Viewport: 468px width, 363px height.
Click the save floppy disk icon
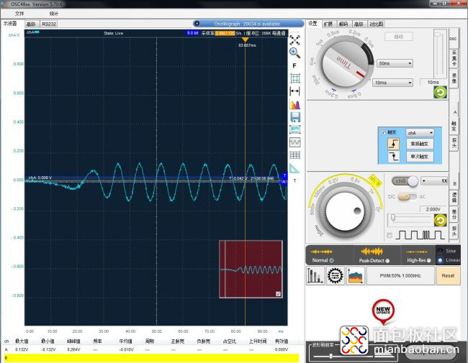295,117
